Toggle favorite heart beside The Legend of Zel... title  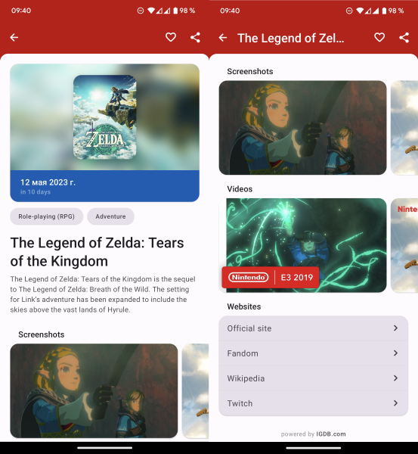379,37
